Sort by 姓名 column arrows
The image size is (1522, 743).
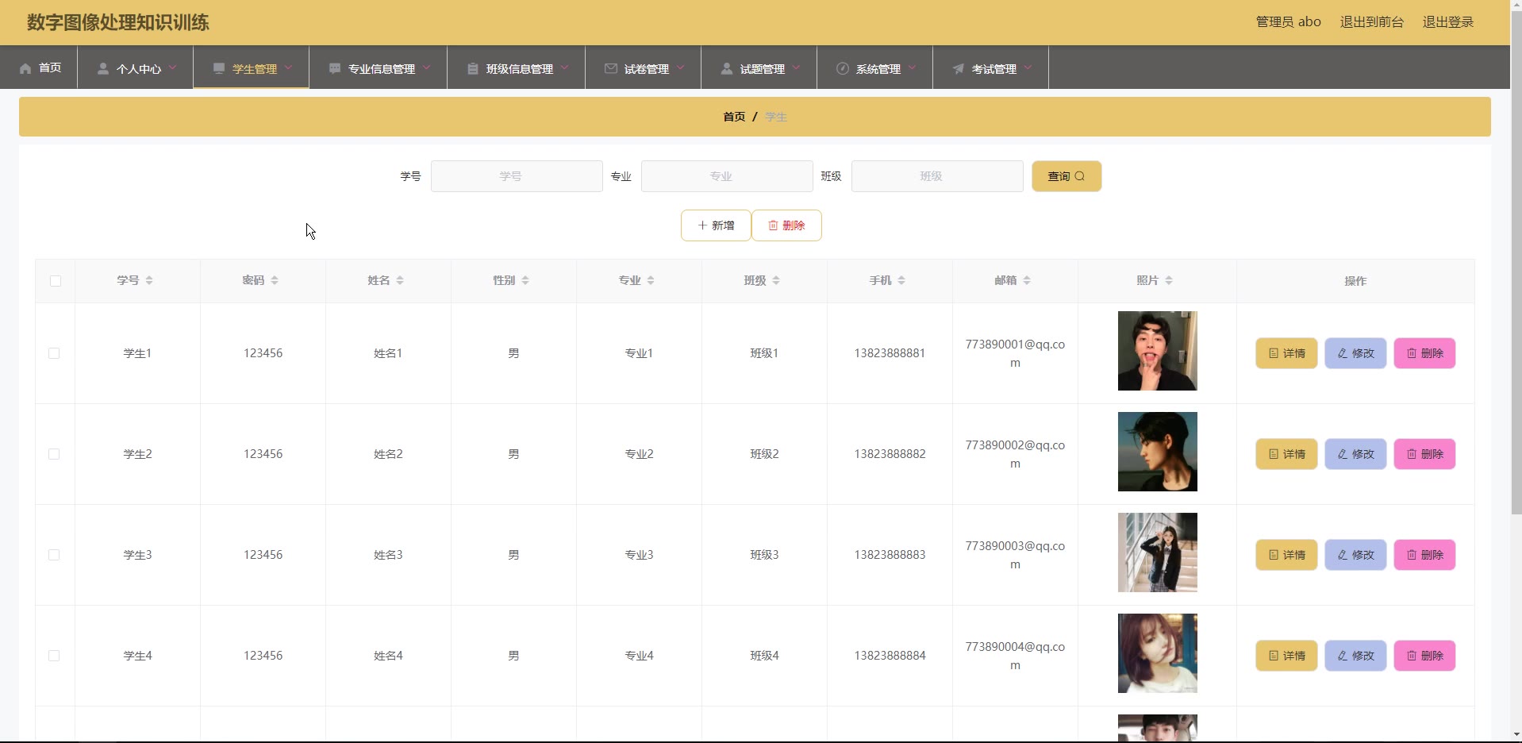[400, 280]
